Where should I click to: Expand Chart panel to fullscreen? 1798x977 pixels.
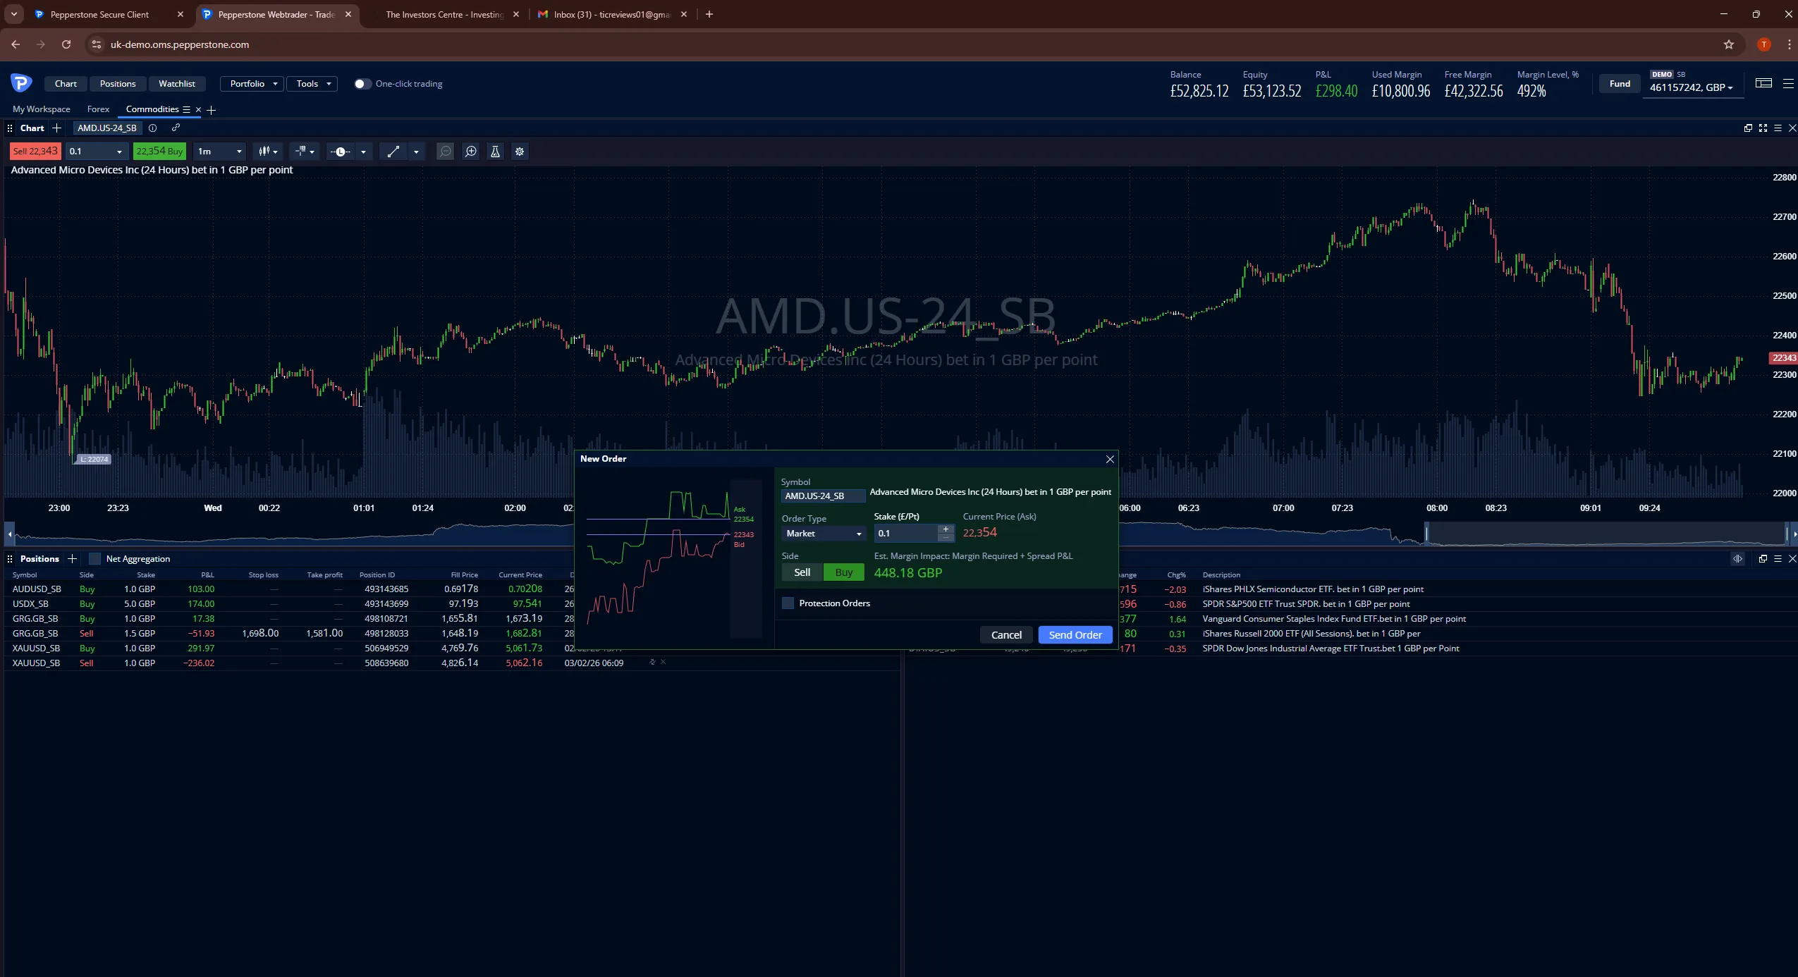1763,128
